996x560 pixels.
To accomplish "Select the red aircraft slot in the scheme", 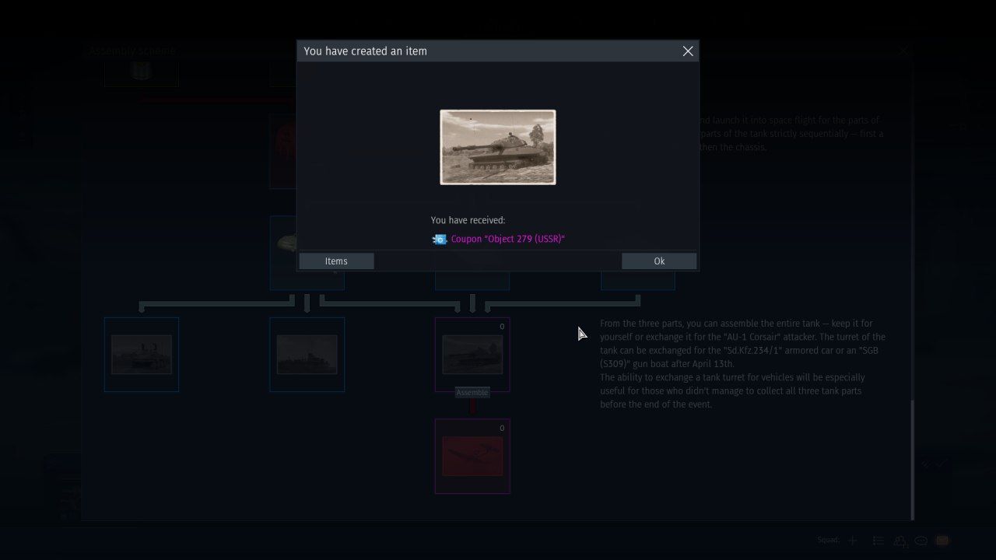I will tap(472, 456).
